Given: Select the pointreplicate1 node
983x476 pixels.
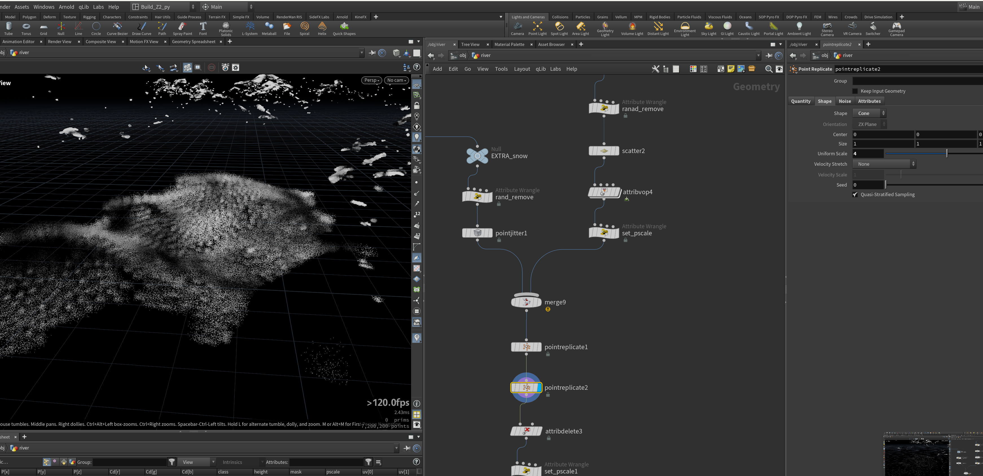Looking at the screenshot, I should pos(526,347).
